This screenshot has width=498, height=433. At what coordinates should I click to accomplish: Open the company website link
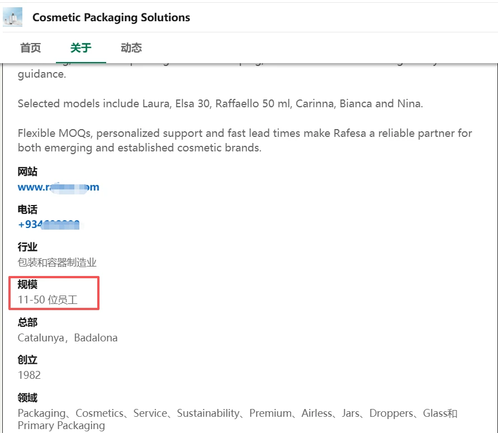pyautogui.click(x=59, y=187)
